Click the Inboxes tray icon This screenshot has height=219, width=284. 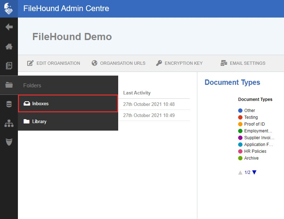[27, 103]
